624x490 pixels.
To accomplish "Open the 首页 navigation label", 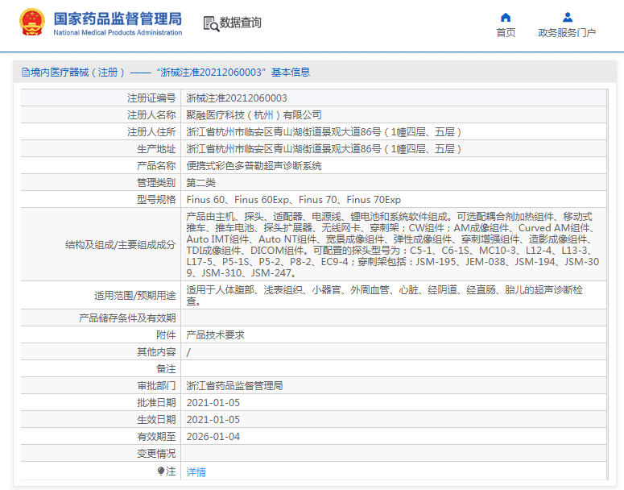I will (506, 33).
